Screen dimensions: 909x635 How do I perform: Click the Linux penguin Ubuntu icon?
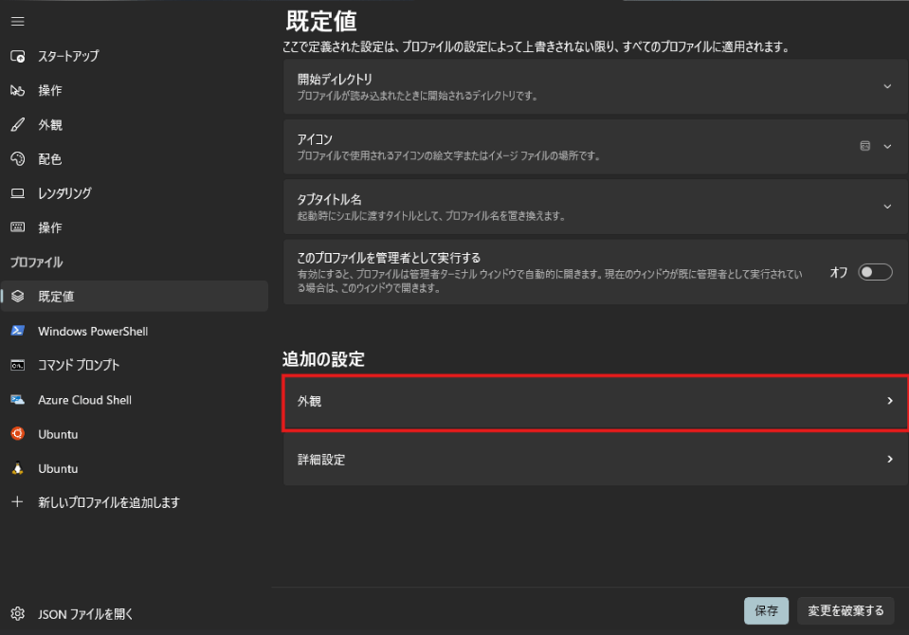18,468
